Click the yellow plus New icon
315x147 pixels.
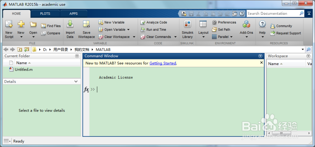coord(21,24)
